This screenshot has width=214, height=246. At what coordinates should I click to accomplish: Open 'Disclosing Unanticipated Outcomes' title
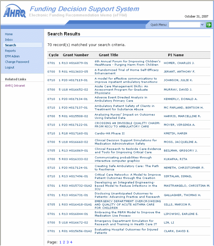pyautogui.click(x=127, y=195)
